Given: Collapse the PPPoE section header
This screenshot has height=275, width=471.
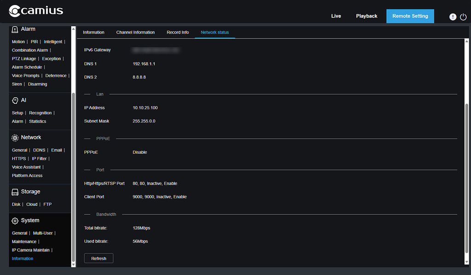Looking at the screenshot, I should [103, 138].
